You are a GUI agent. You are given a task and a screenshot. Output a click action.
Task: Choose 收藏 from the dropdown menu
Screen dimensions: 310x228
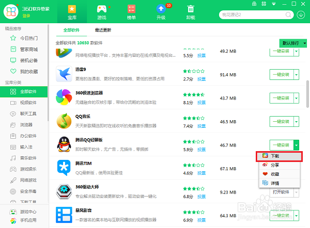pos(280,174)
